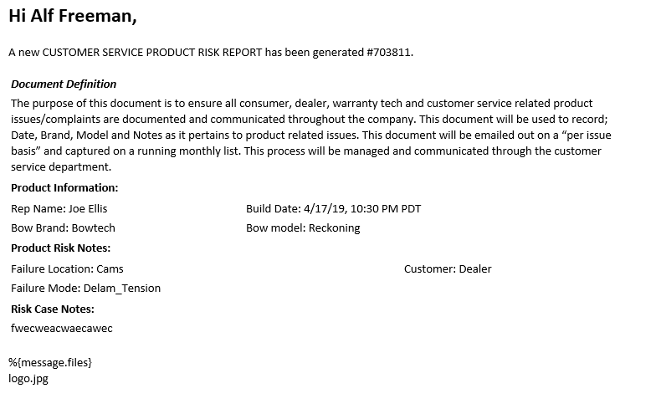This screenshot has width=656, height=414.
Task: Click 'Bow Brand: Bowtech' text
Action: 63,227
